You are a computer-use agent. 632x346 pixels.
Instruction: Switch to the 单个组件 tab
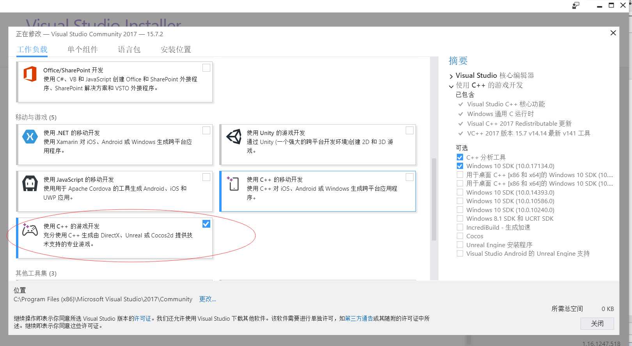[83, 49]
